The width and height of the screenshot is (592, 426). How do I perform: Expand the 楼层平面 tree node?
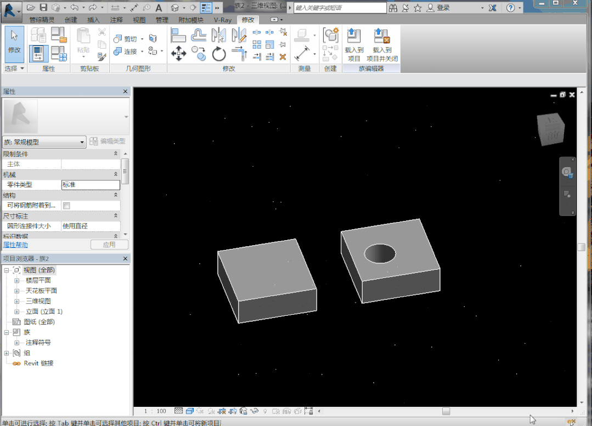pyautogui.click(x=16, y=281)
